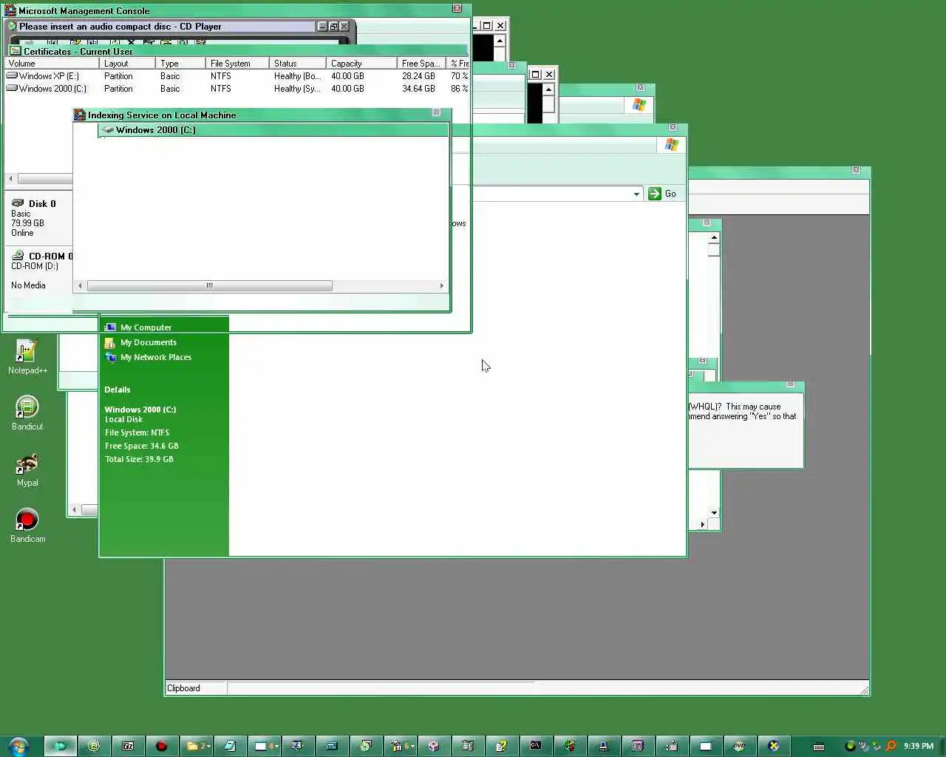Open the Bandicut desktop shortcut
946x757 pixels.
tap(27, 413)
